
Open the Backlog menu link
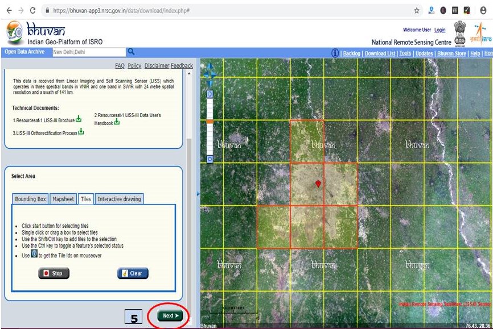(x=351, y=53)
